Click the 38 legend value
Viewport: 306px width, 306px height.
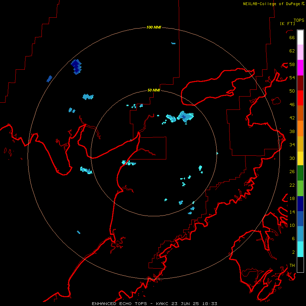(x=292, y=131)
